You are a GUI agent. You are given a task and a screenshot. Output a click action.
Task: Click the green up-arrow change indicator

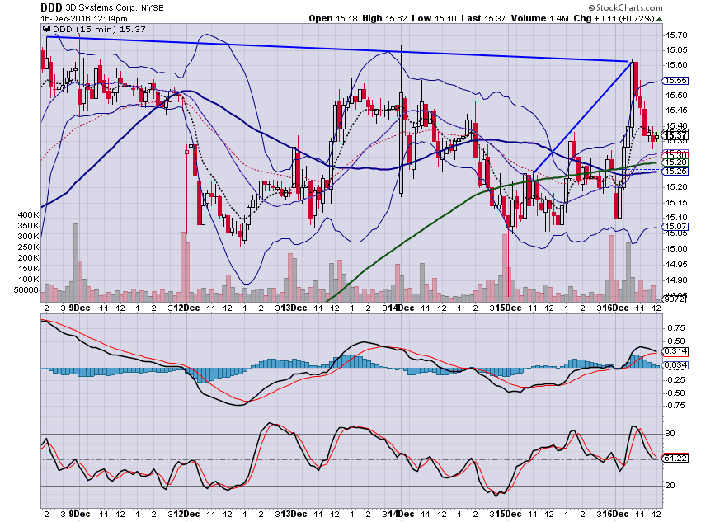[x=660, y=19]
